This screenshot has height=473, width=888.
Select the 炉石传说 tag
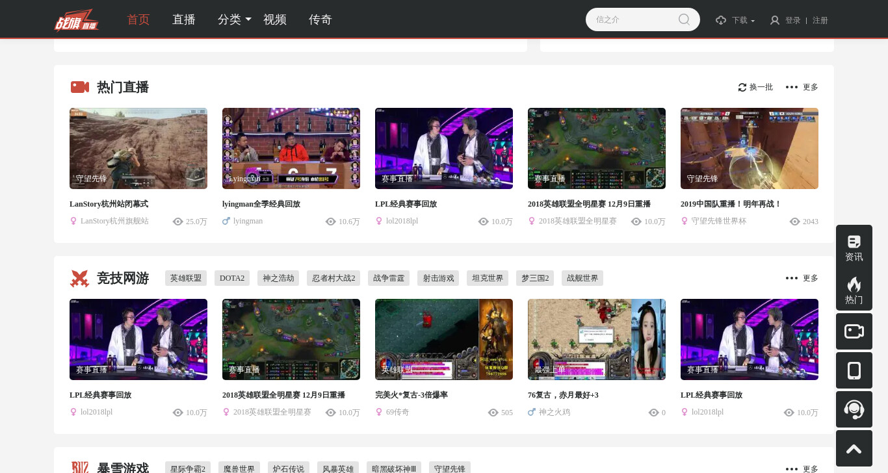pos(289,468)
